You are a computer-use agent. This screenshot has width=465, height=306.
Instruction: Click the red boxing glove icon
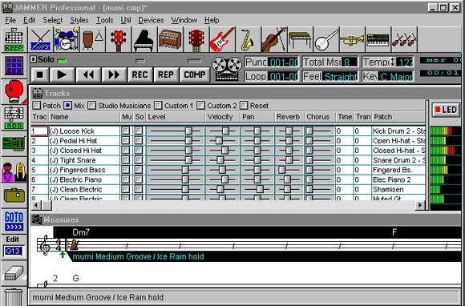point(14,91)
